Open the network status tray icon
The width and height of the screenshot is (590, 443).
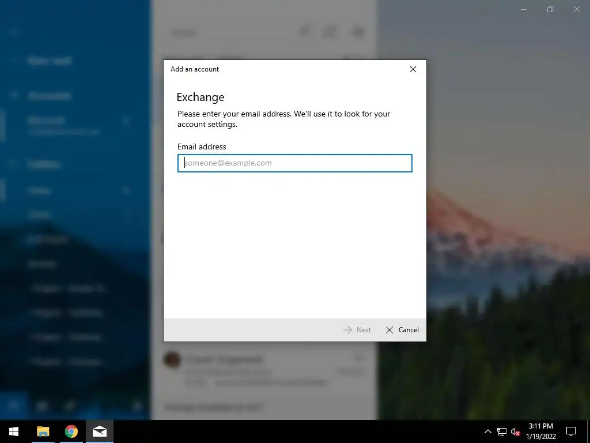(x=502, y=431)
